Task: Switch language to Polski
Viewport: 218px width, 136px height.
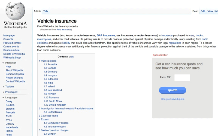Action: tap(9, 135)
